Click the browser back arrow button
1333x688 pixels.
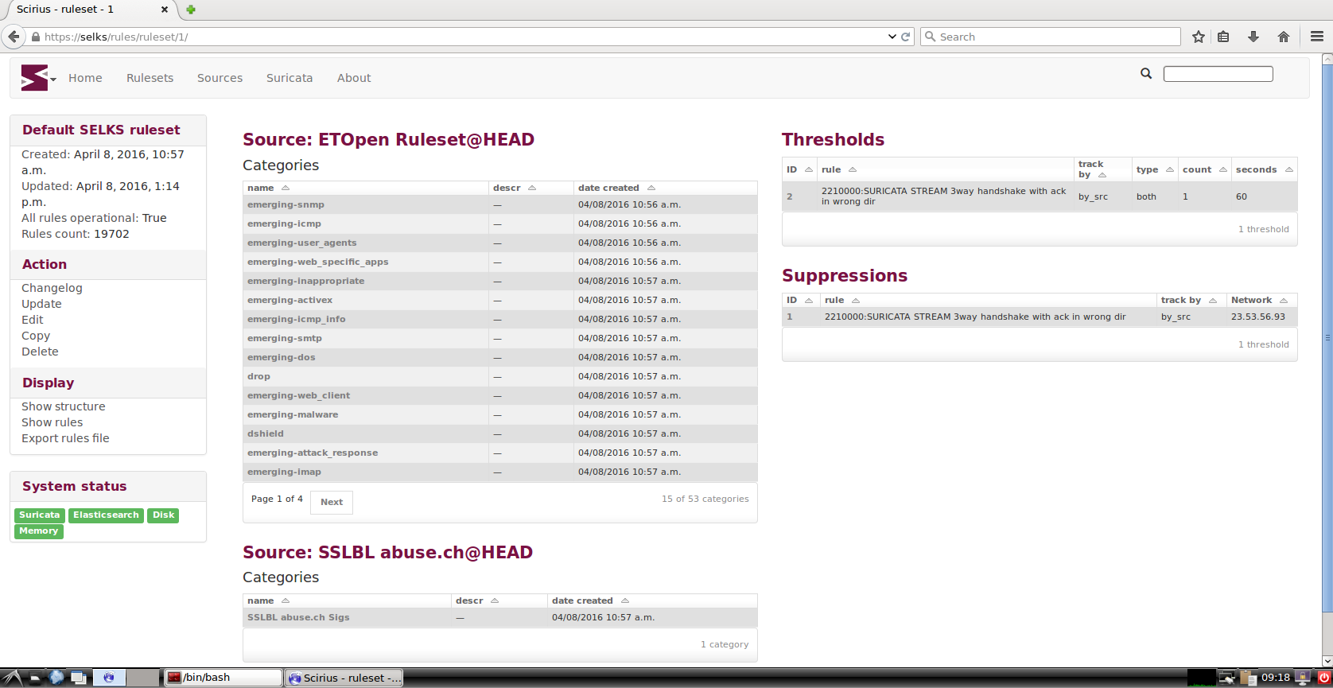tap(14, 37)
